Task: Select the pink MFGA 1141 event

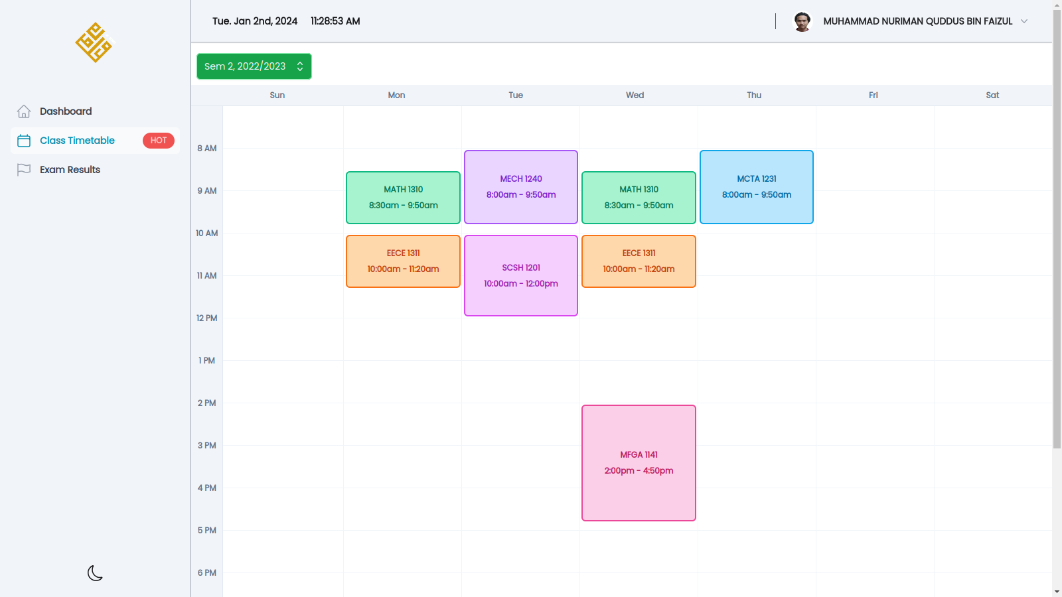Action: pyautogui.click(x=639, y=463)
